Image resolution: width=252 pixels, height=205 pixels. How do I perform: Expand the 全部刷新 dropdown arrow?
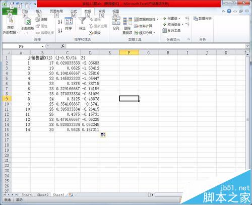point(27,33)
